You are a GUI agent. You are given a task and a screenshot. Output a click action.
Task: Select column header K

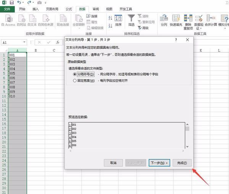[201, 50]
